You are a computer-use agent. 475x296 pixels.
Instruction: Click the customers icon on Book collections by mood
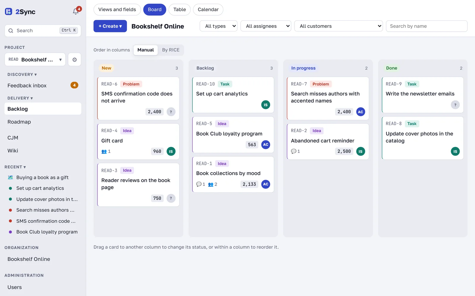coord(211,184)
